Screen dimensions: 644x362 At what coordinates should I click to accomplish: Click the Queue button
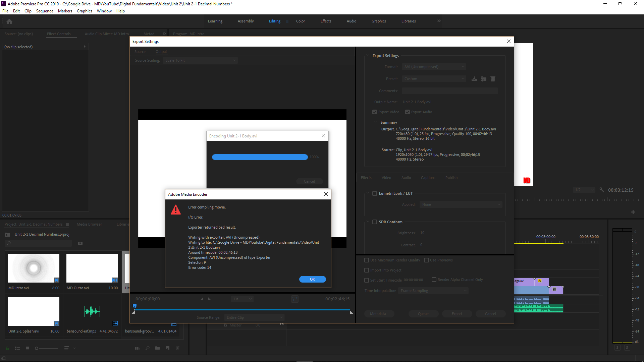[423, 314]
